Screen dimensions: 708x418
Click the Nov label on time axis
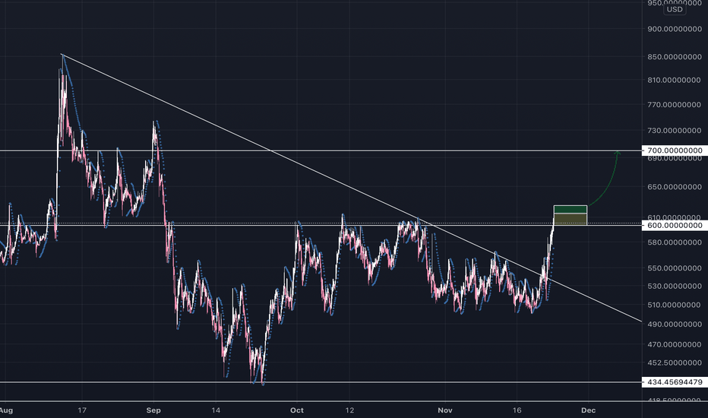point(444,410)
